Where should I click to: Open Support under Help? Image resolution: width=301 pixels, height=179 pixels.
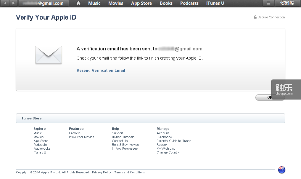[x=117, y=133]
